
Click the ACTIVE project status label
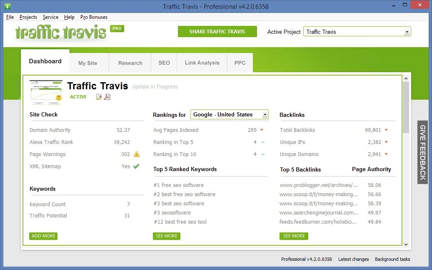click(x=78, y=97)
